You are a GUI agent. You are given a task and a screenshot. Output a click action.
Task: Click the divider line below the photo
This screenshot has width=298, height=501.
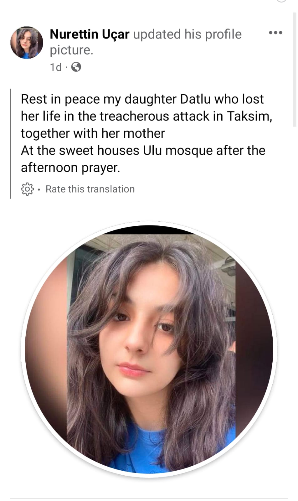click(x=149, y=498)
